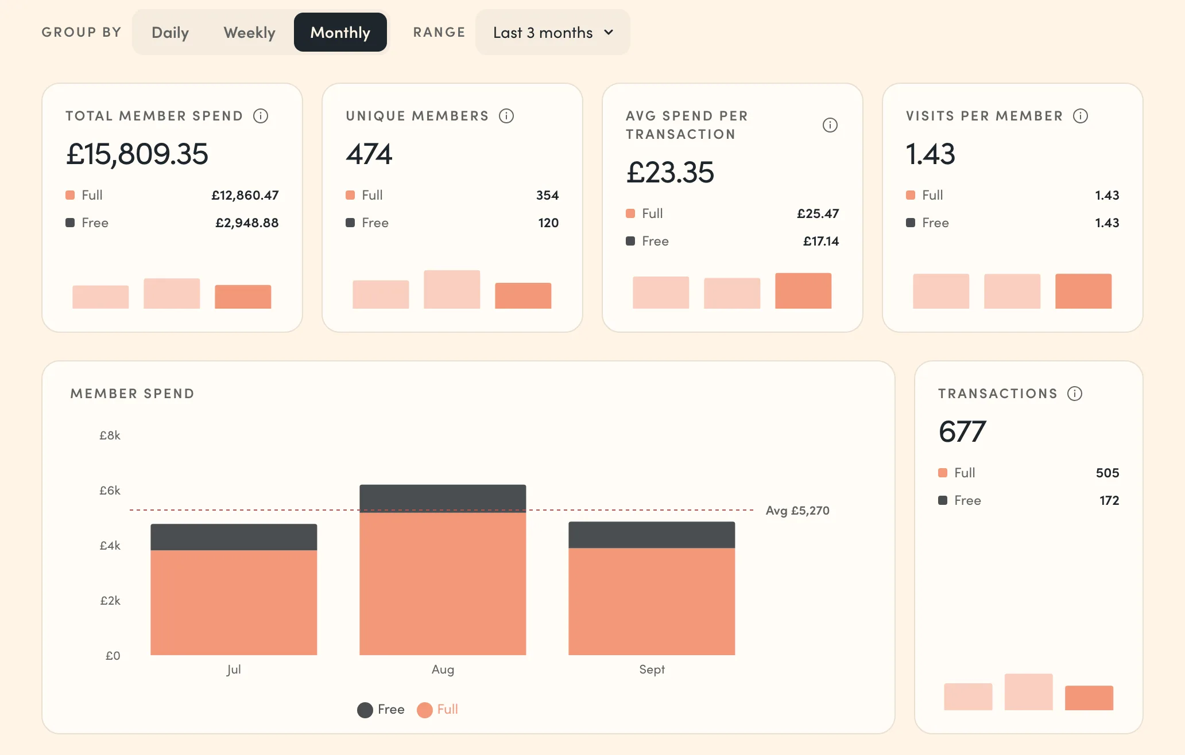
Task: Click the 474 unique members figure
Action: click(x=369, y=154)
